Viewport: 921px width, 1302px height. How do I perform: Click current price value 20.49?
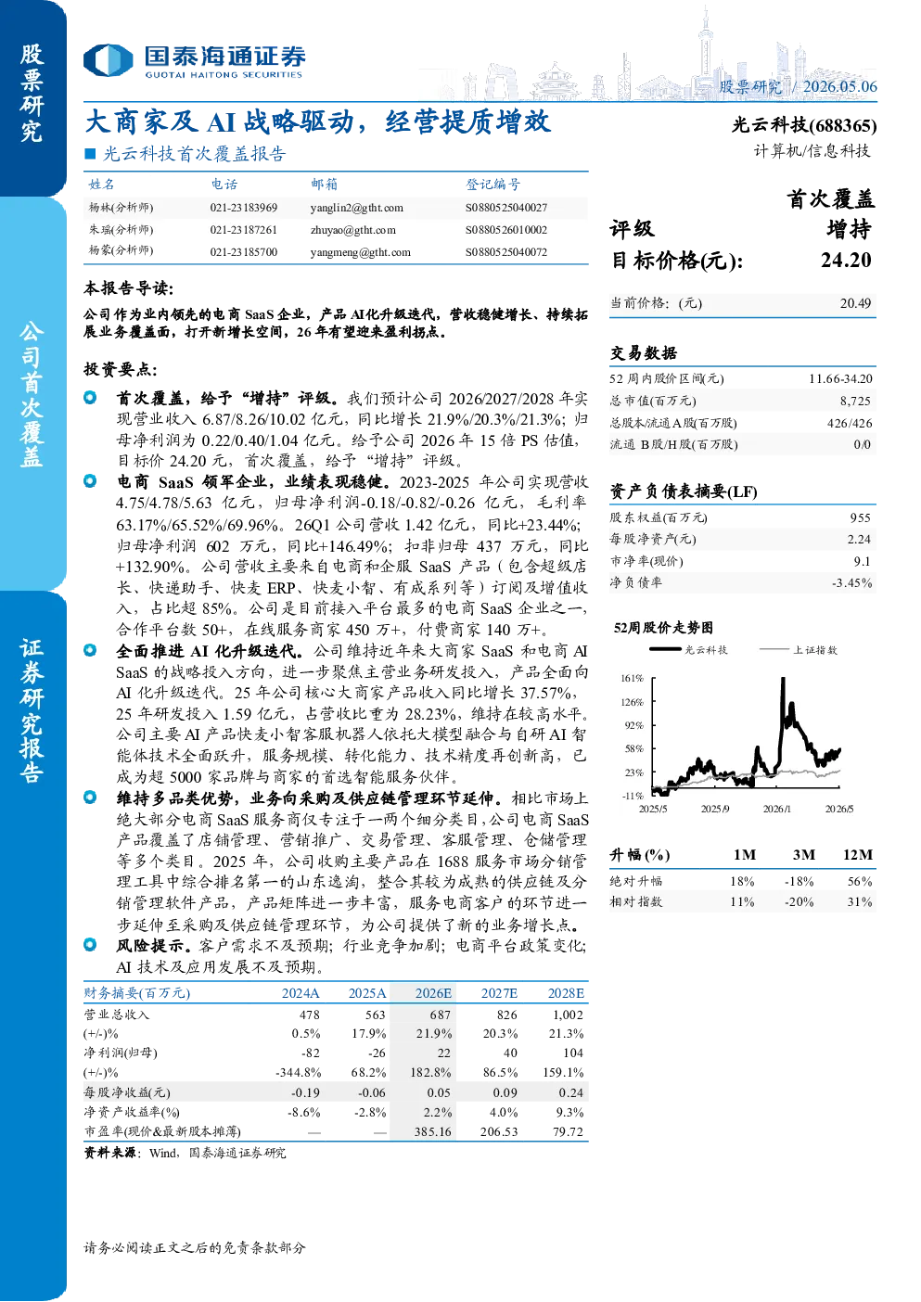(x=856, y=303)
